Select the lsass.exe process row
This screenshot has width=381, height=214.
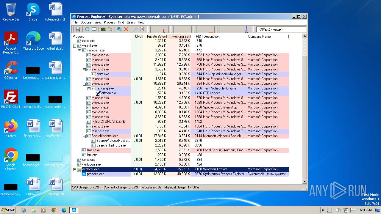coord(180,150)
